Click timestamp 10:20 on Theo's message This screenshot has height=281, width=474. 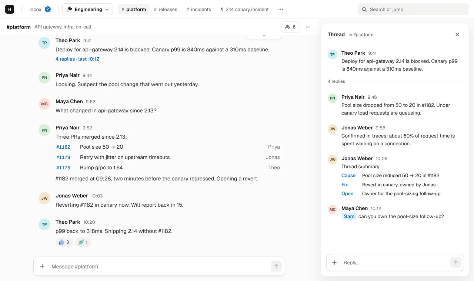coord(89,222)
